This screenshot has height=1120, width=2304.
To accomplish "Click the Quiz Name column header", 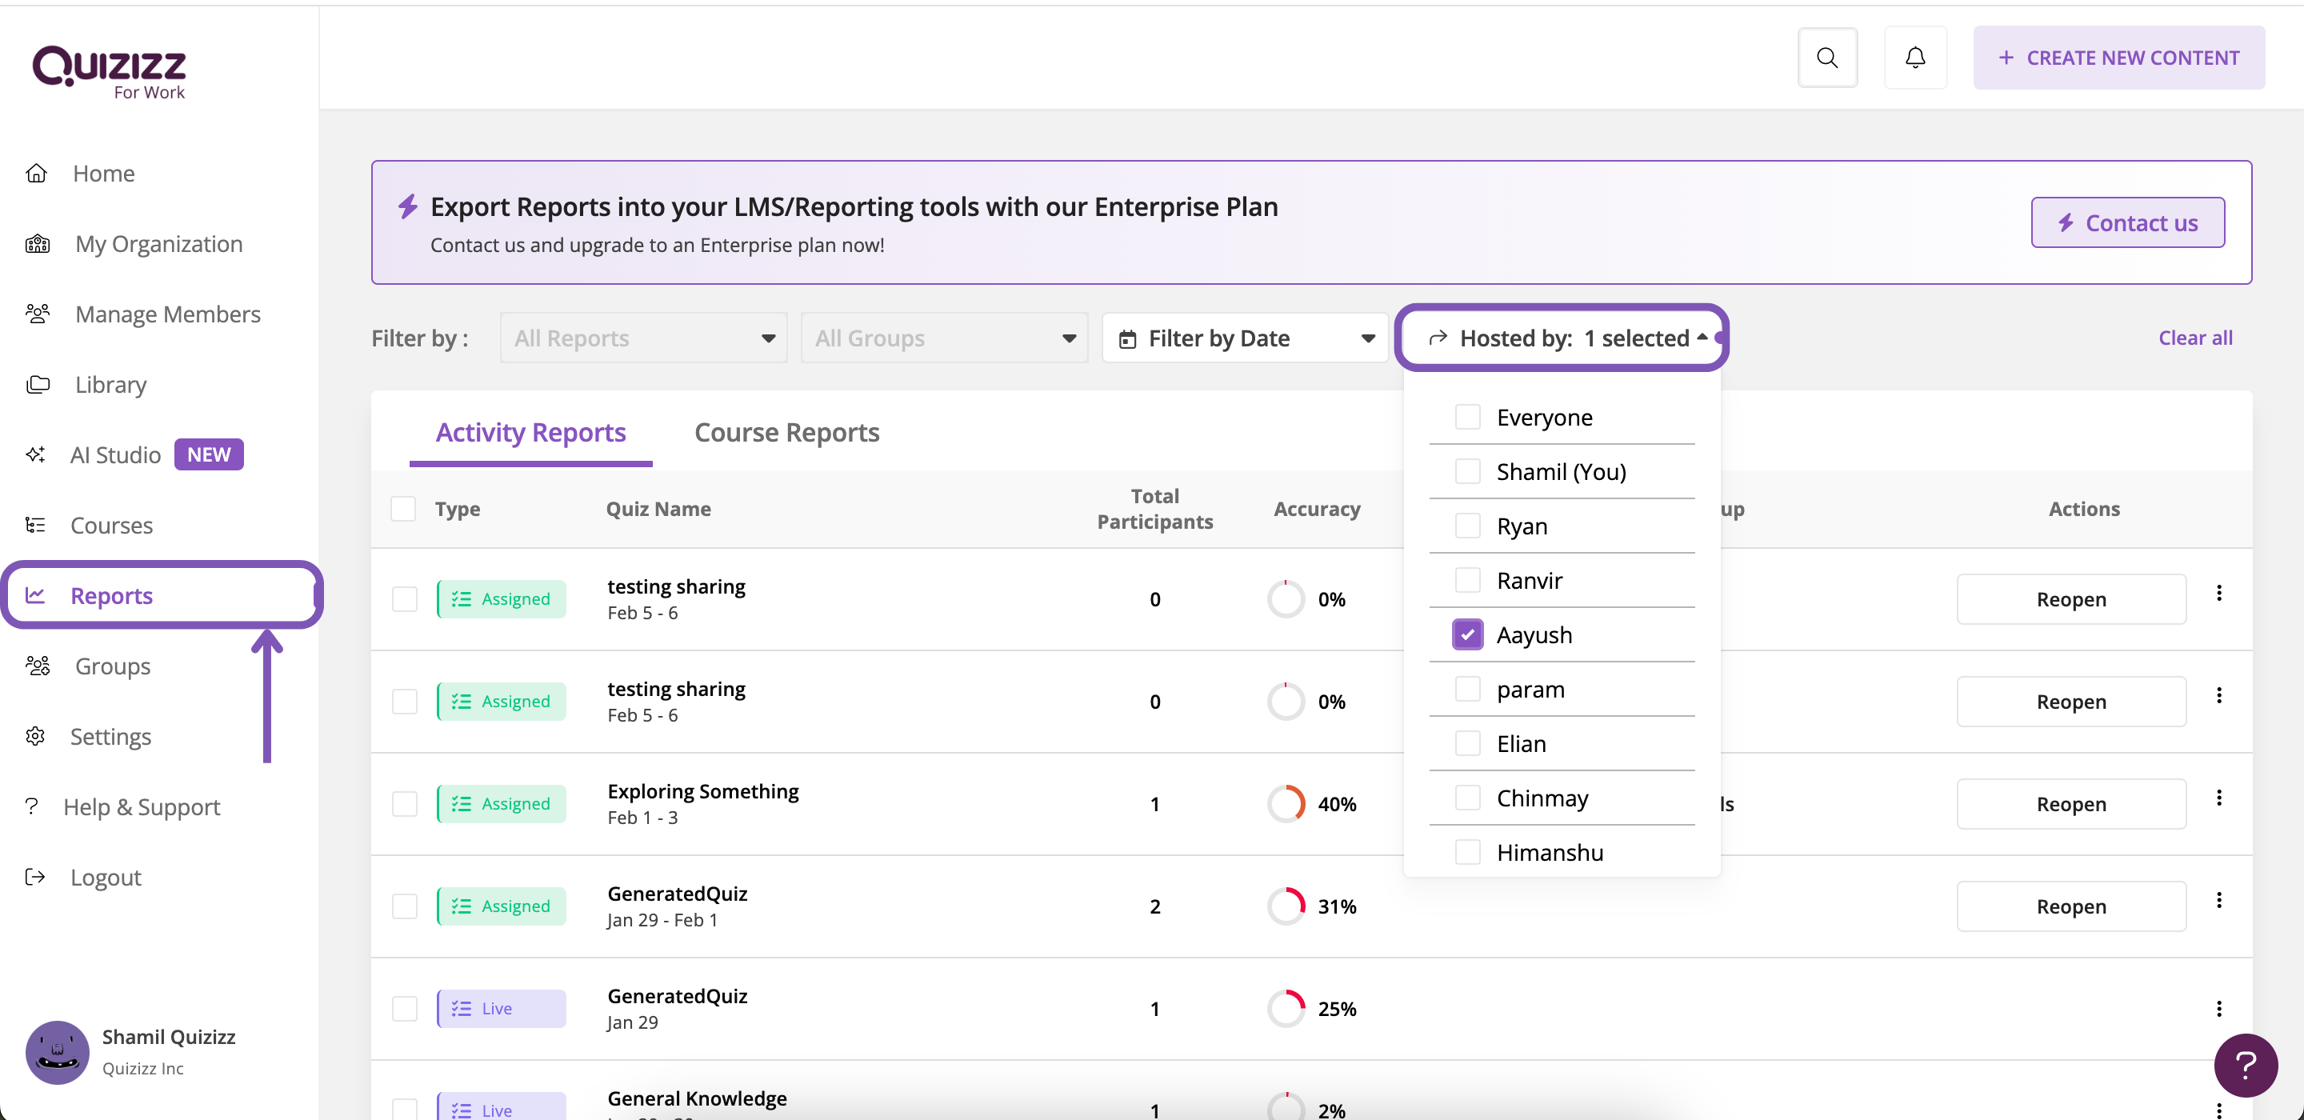I will [x=658, y=509].
